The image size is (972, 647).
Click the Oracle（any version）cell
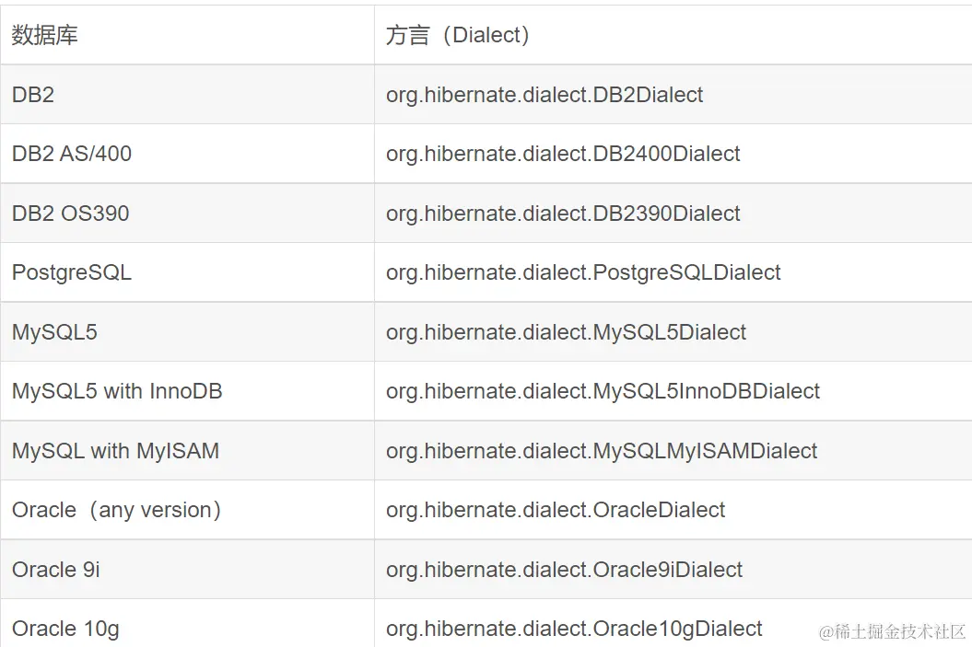[117, 510]
